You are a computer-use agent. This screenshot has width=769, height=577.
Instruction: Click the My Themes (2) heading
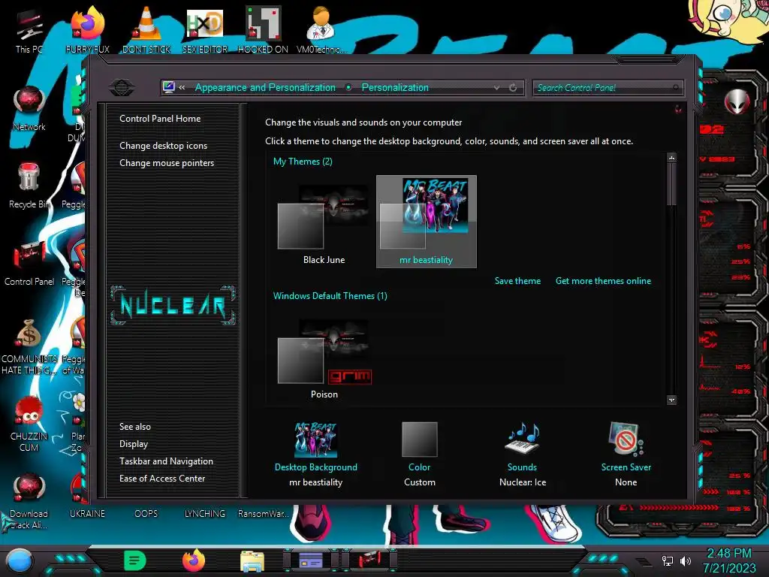(303, 162)
